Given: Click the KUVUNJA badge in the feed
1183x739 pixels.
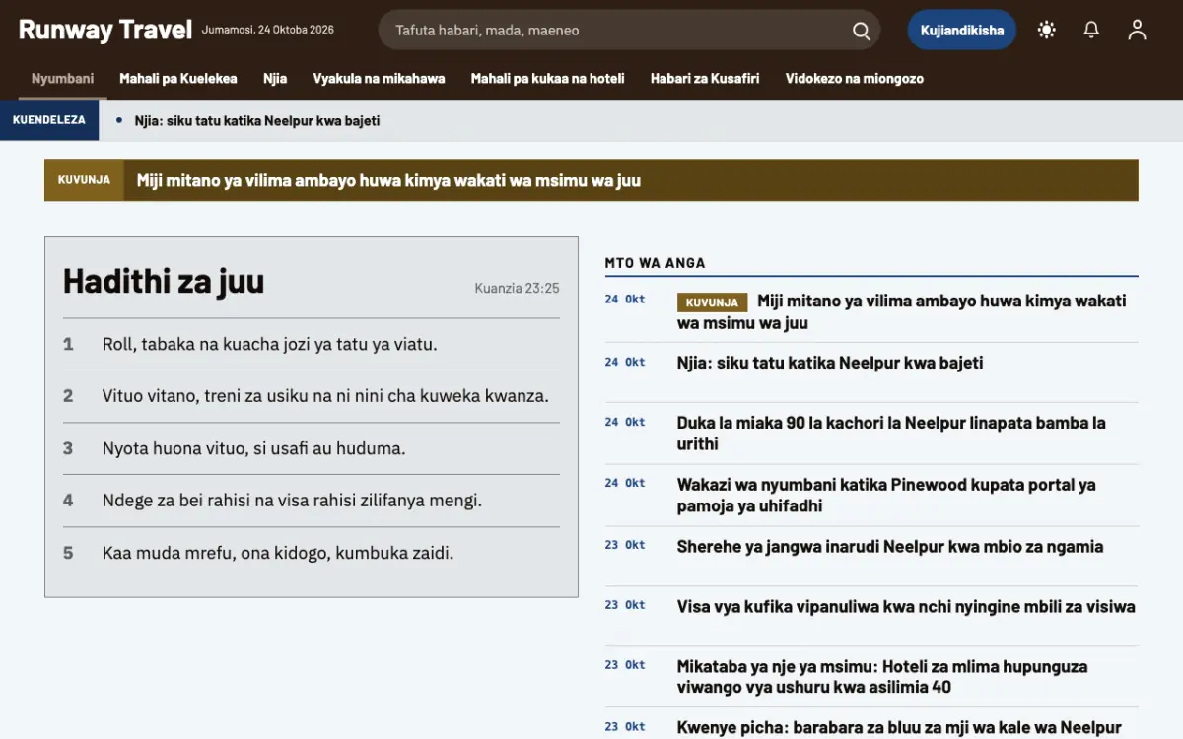Looking at the screenshot, I should coord(712,302).
